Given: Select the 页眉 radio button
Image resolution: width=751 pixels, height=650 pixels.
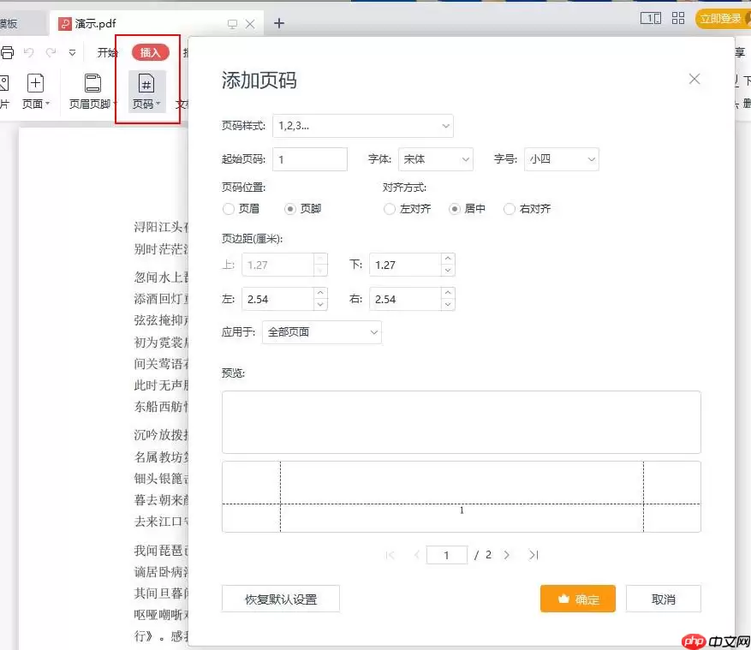Looking at the screenshot, I should [229, 208].
